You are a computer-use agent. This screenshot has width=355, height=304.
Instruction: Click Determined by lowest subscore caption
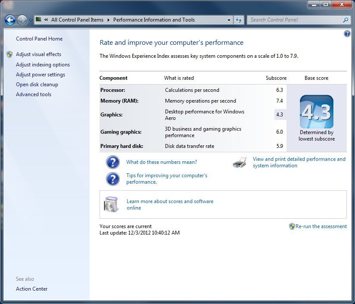coord(317,135)
